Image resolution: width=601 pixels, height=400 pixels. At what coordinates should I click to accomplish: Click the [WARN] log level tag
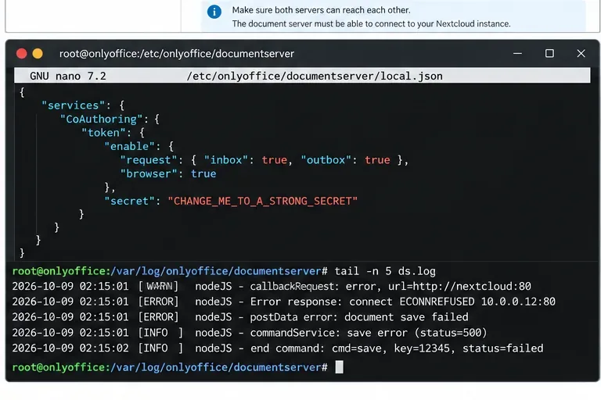click(x=158, y=286)
